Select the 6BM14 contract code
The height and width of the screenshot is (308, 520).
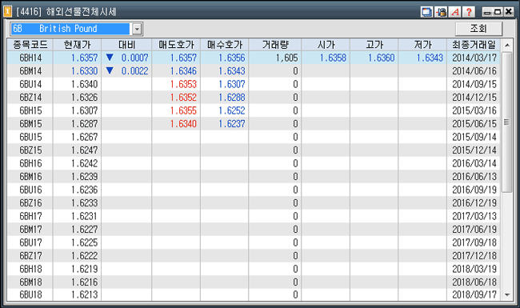pyautogui.click(x=30, y=71)
